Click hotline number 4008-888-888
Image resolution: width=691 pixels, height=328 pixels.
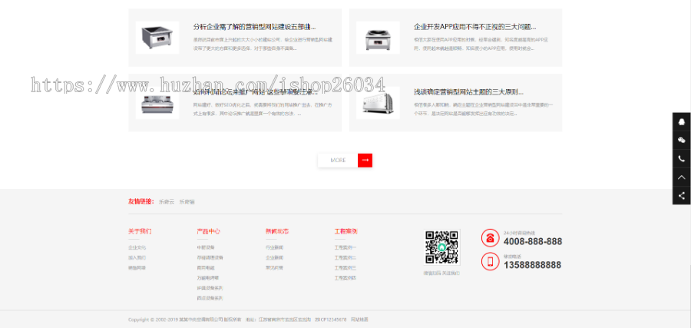pyautogui.click(x=533, y=242)
